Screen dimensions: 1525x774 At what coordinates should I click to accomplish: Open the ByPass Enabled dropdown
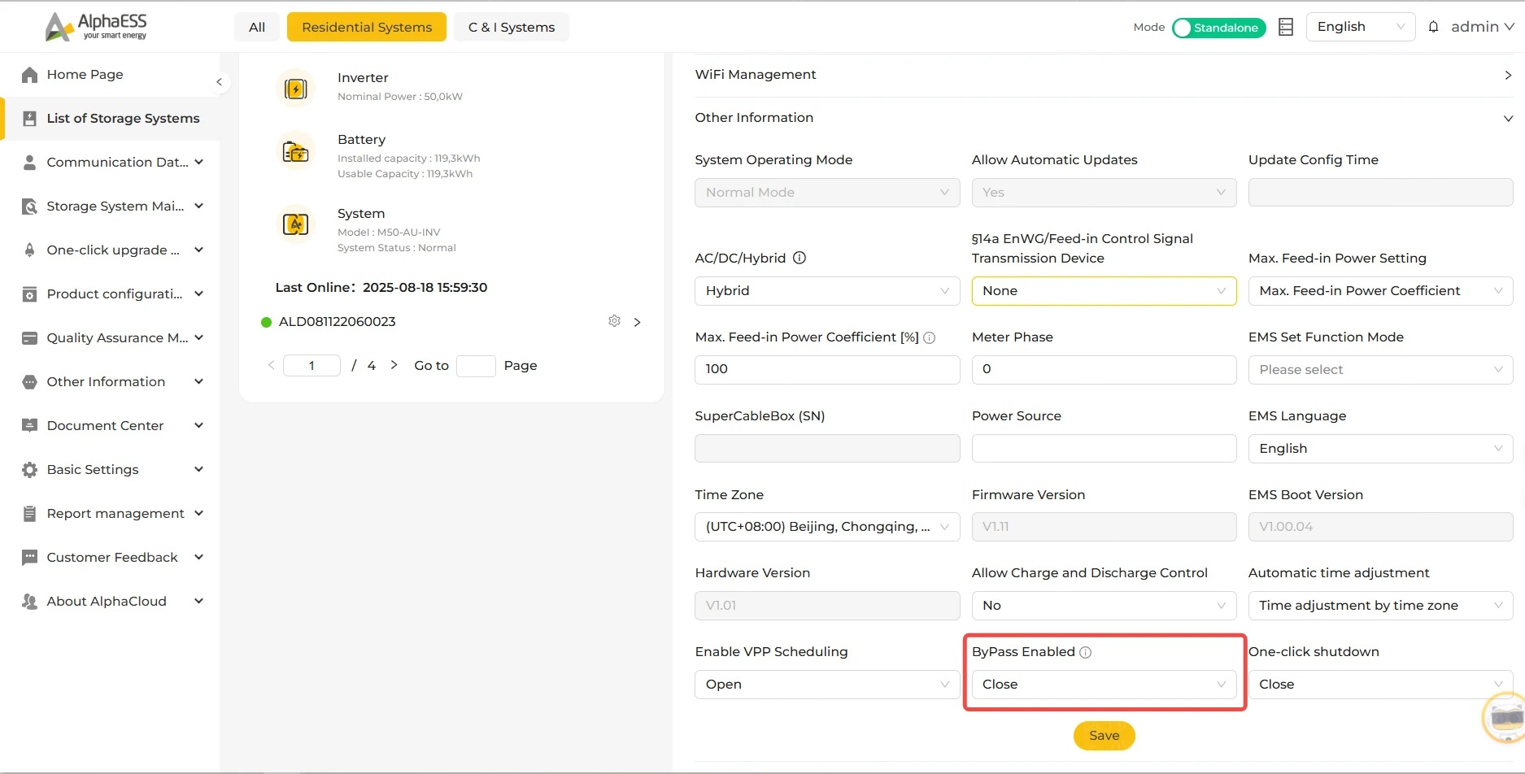tap(1104, 685)
